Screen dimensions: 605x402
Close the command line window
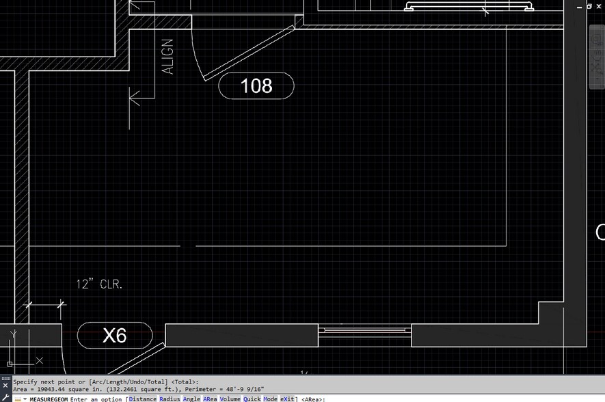(5, 386)
